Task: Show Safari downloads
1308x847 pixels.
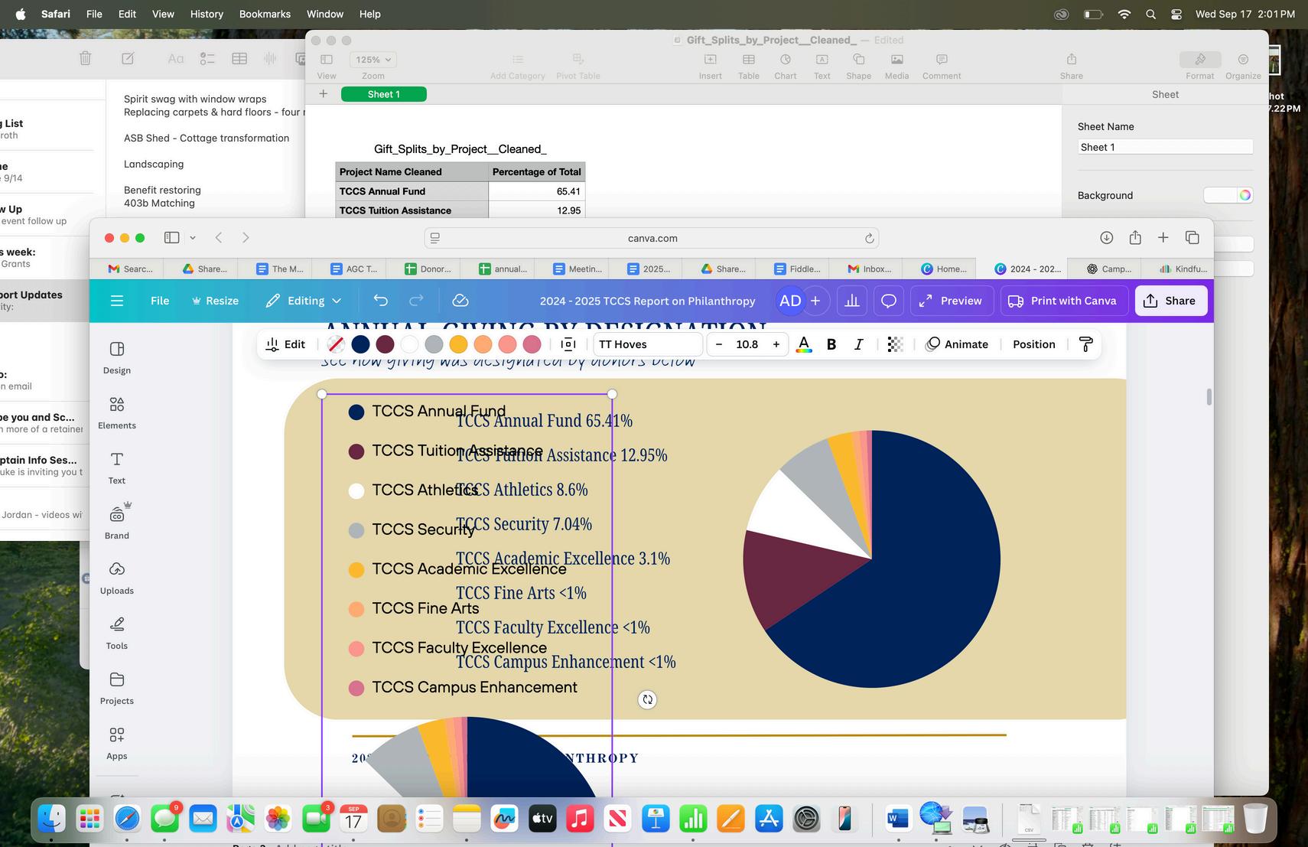Action: (x=1106, y=238)
